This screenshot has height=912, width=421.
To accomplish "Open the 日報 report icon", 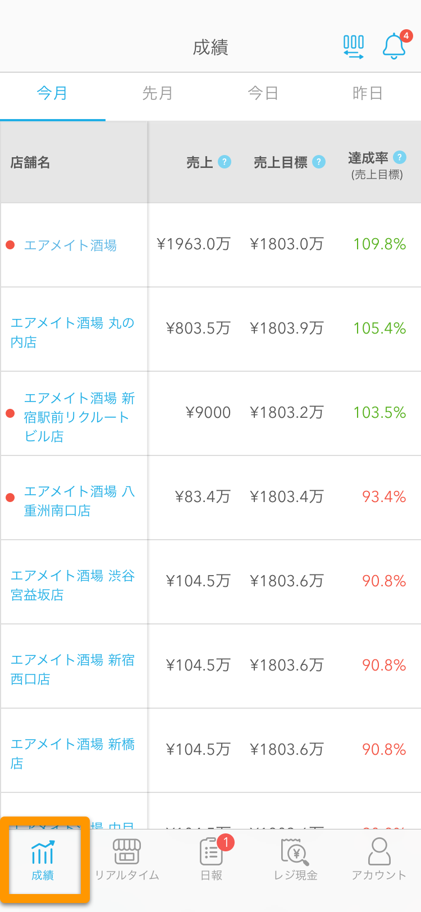I will tap(212, 851).
